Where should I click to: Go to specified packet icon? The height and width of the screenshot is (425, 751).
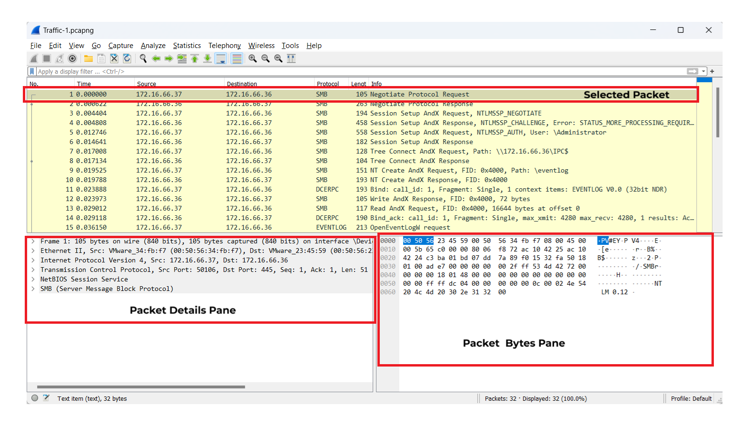click(x=182, y=58)
